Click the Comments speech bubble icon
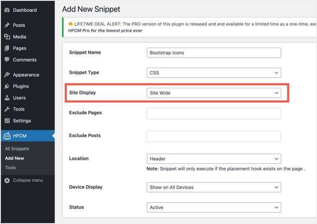The height and width of the screenshot is (224, 317). click(x=7, y=60)
